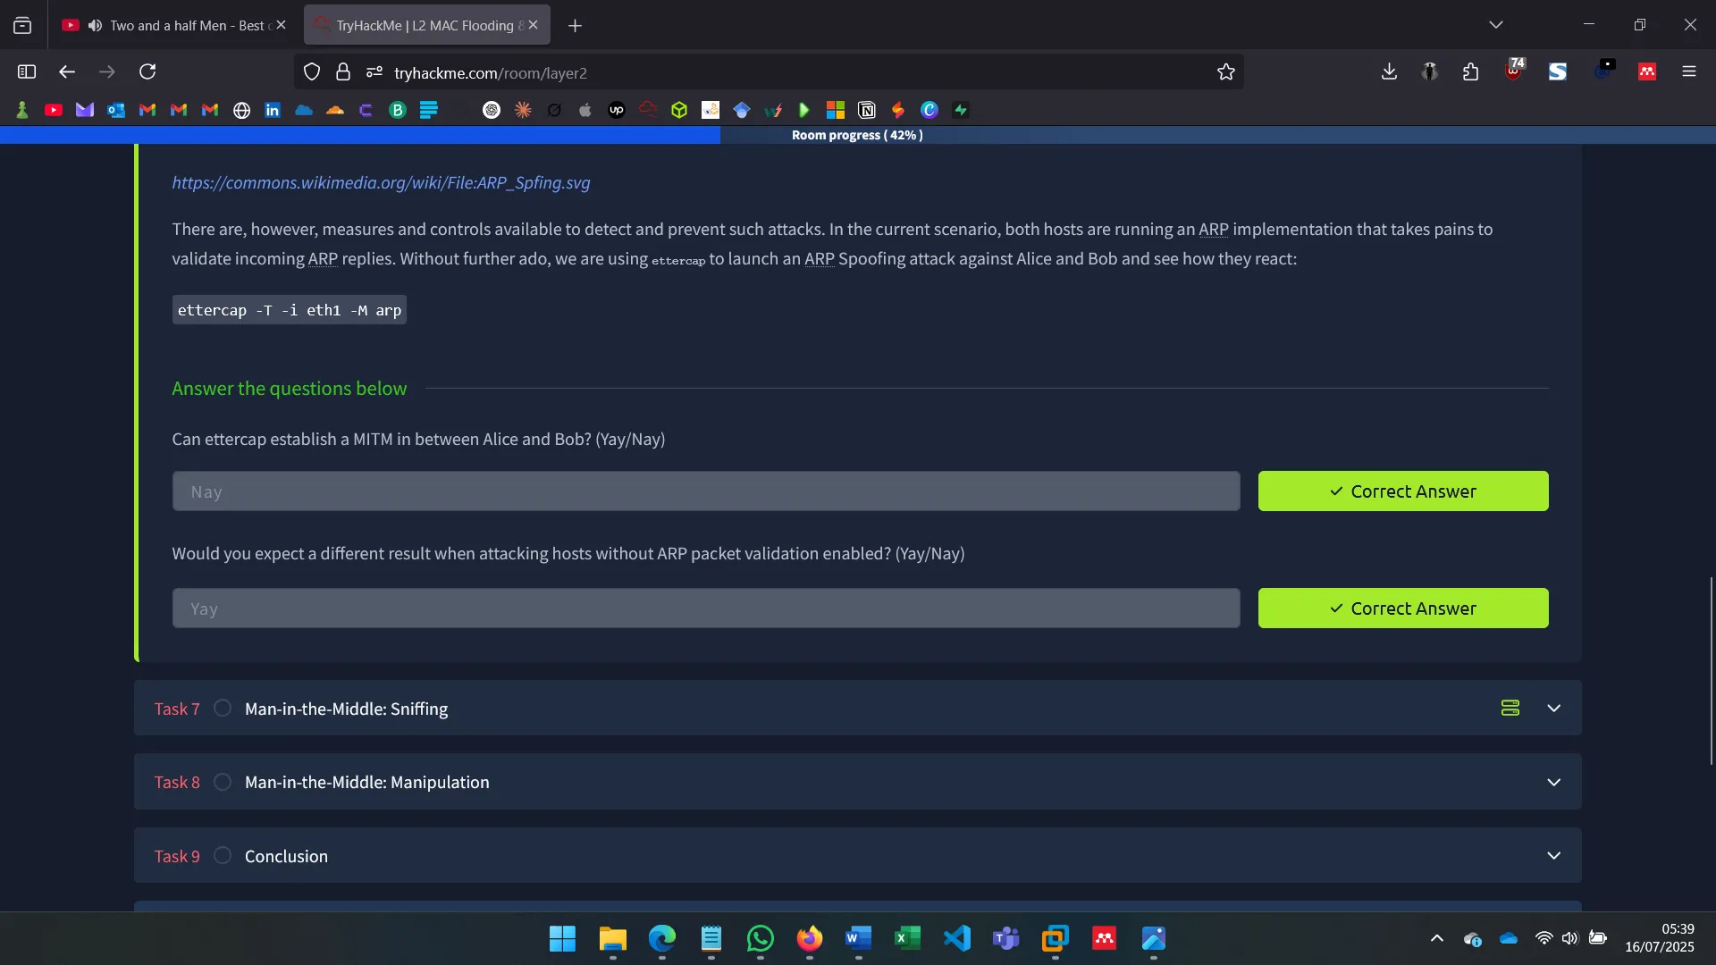Open the Notion bookmark
The width and height of the screenshot is (1716, 965).
click(x=867, y=110)
